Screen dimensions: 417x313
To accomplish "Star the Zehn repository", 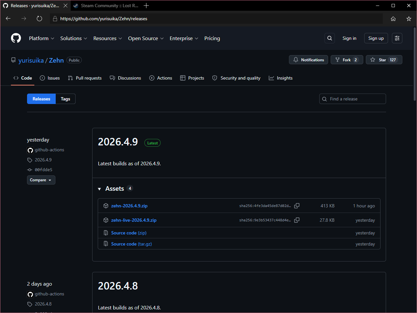I will pyautogui.click(x=384, y=60).
